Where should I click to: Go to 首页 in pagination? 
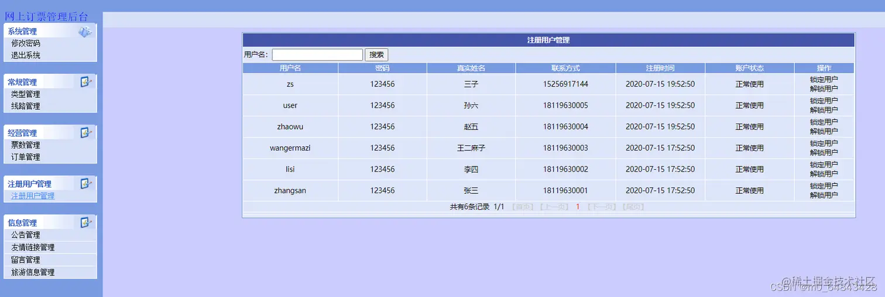click(523, 207)
